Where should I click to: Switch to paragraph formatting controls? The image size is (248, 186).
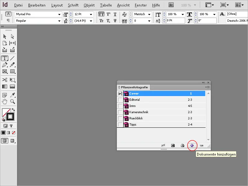click(8, 20)
